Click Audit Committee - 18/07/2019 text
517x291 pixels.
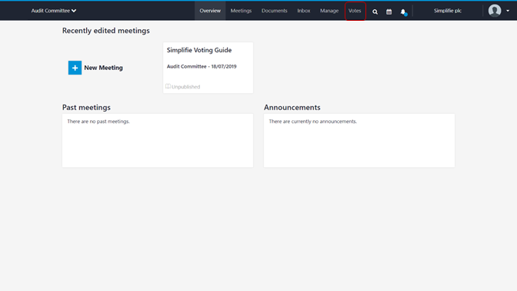[202, 66]
